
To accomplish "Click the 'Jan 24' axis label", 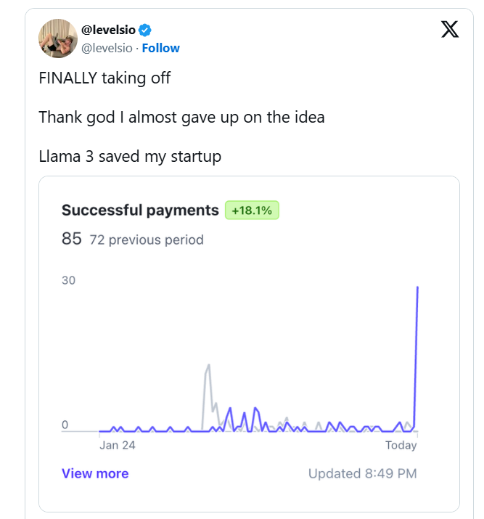I will pos(118,445).
